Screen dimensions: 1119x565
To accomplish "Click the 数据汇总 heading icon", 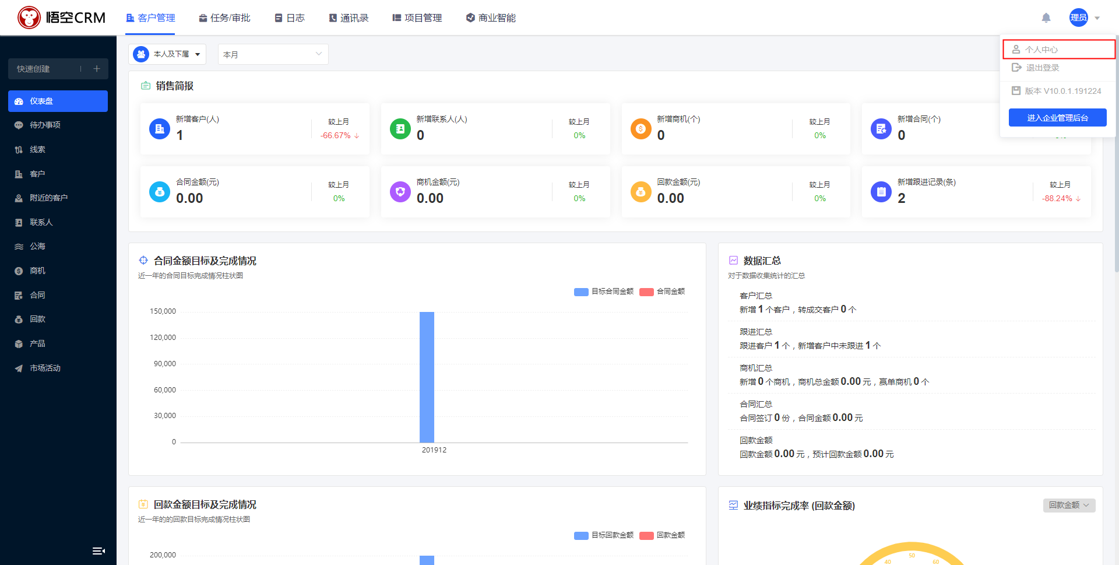I will click(733, 261).
